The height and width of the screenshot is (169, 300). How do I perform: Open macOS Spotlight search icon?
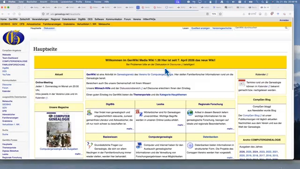point(262,2)
